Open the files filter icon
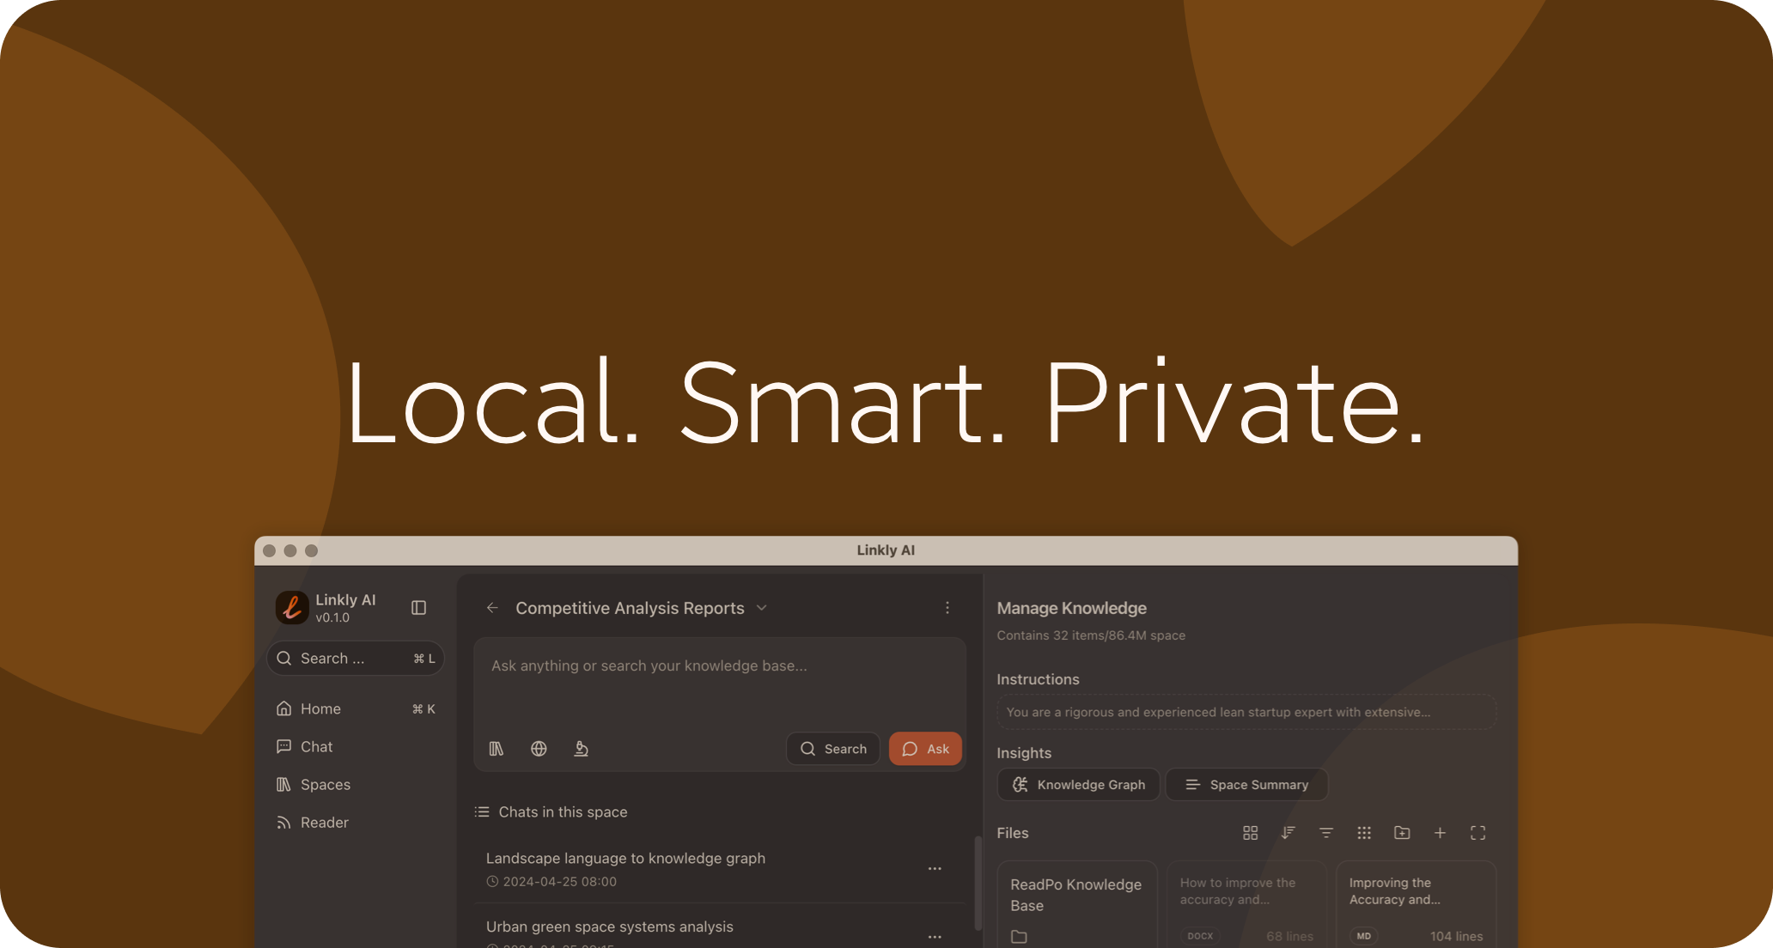Screen dimensions: 1773x948 click(1326, 833)
